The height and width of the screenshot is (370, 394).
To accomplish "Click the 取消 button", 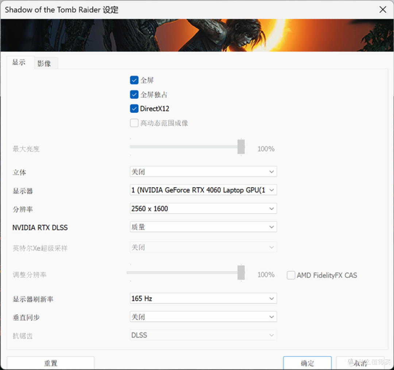I will [360, 363].
